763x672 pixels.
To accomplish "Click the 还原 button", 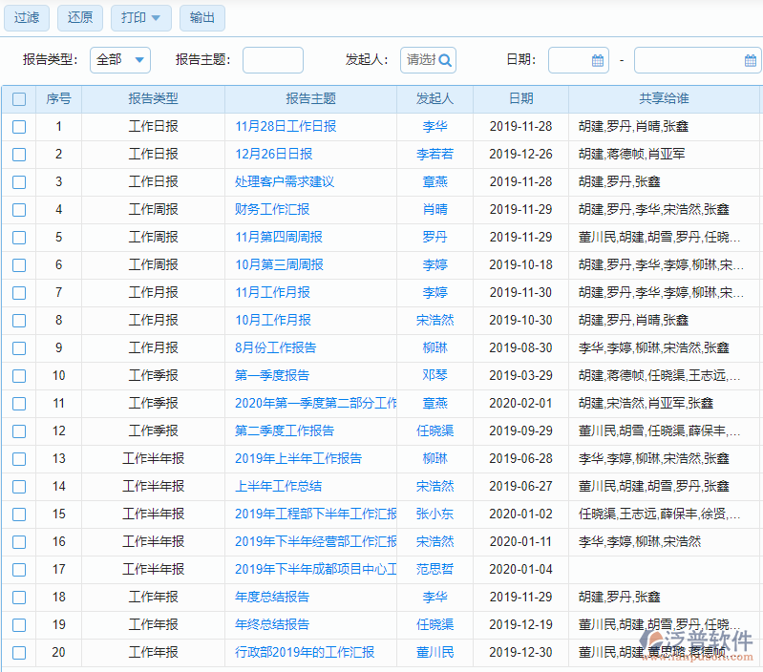I will pos(80,18).
